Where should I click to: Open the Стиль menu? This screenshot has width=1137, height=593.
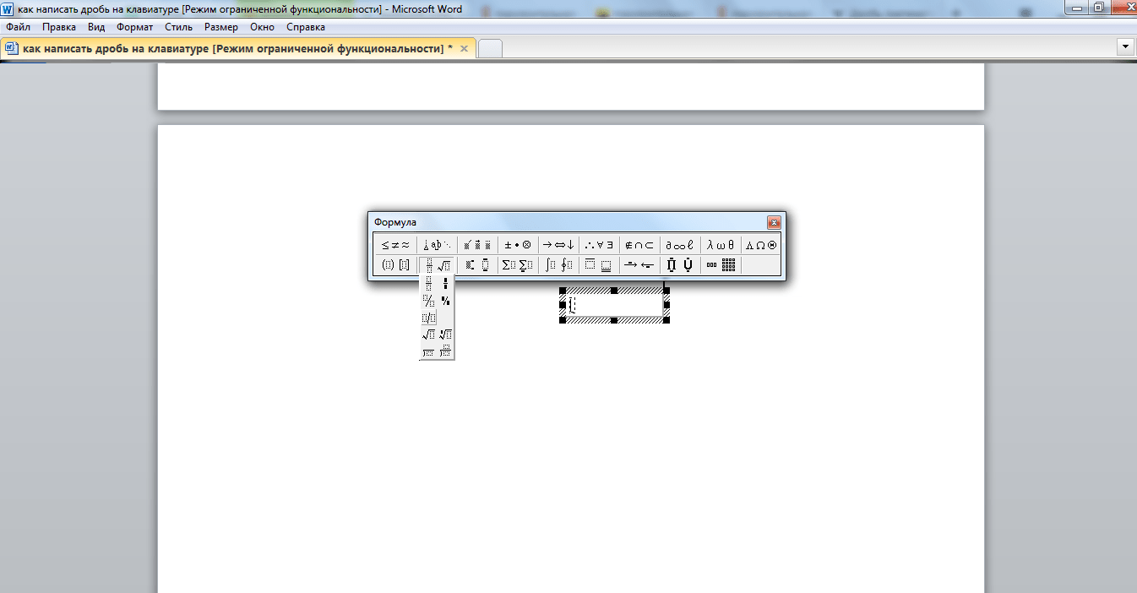point(179,27)
